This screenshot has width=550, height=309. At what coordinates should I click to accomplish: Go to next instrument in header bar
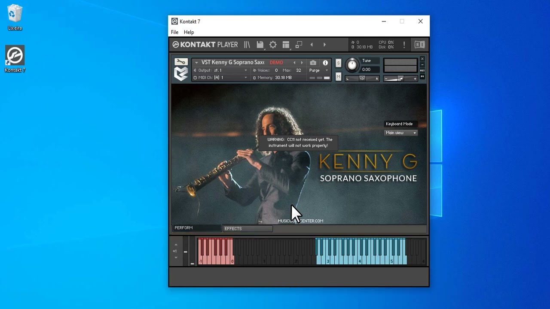[324, 45]
